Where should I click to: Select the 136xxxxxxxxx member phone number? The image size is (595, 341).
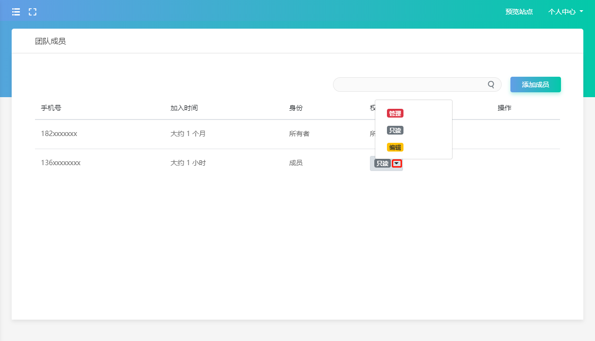point(61,163)
